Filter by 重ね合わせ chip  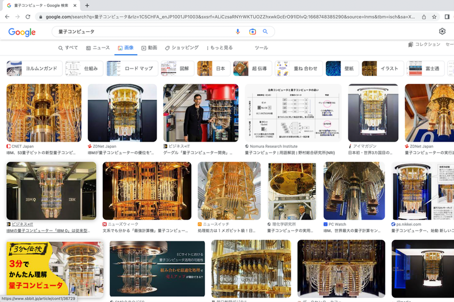click(299, 69)
